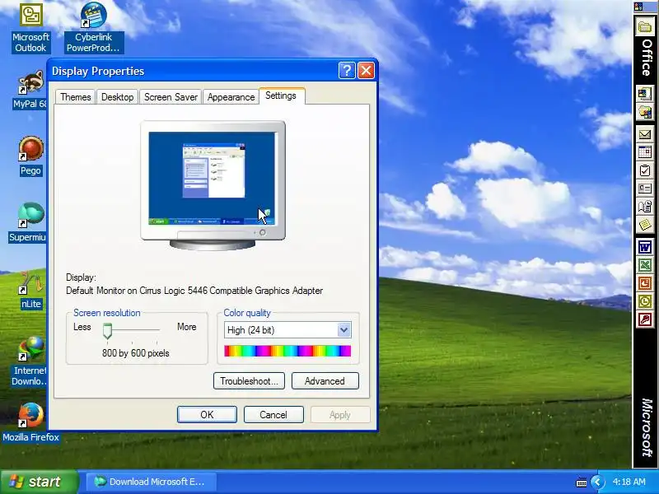Launch Microsoft Access key icon
The image size is (659, 494).
click(x=645, y=319)
